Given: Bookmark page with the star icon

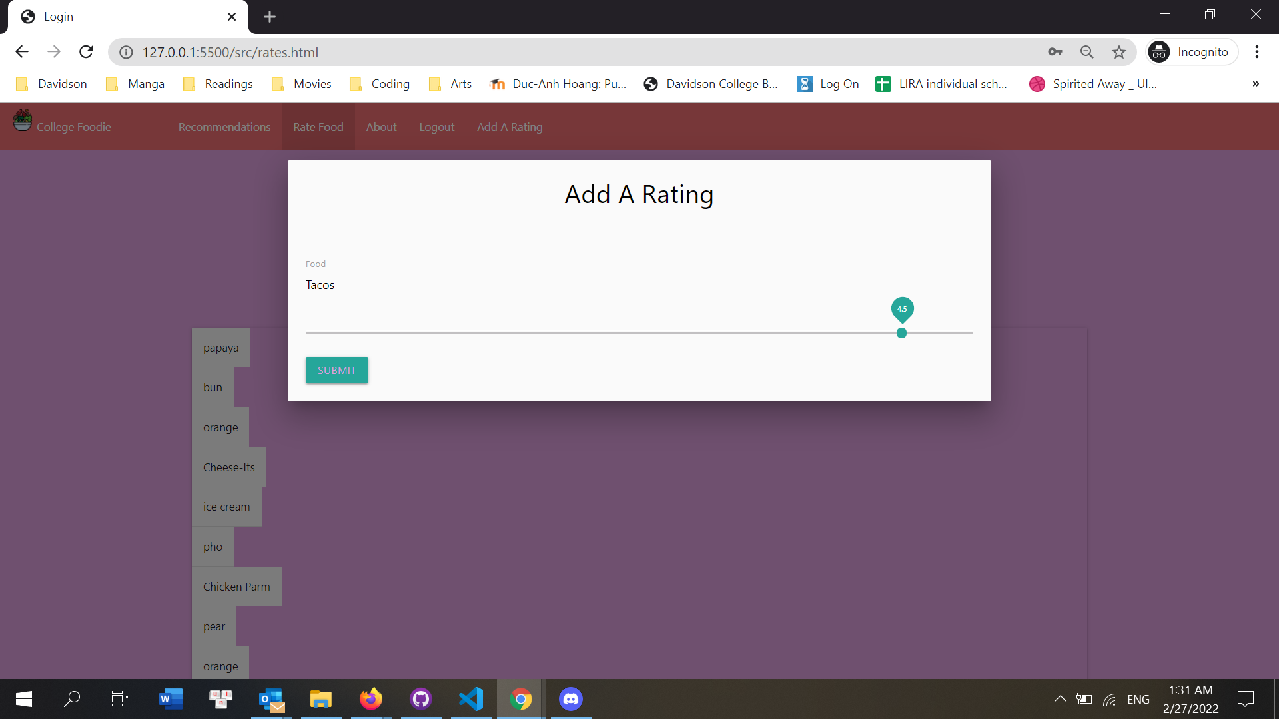Looking at the screenshot, I should coord(1119,52).
